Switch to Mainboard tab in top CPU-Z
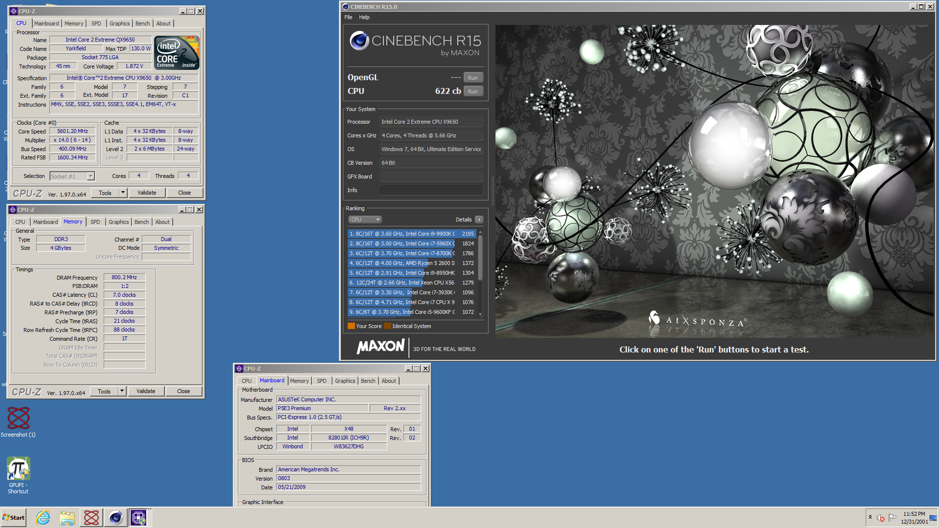Screen dimensions: 939x528 46,23
